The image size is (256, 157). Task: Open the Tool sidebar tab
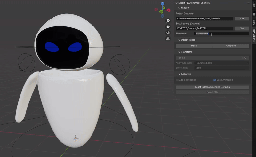pos(254,13)
